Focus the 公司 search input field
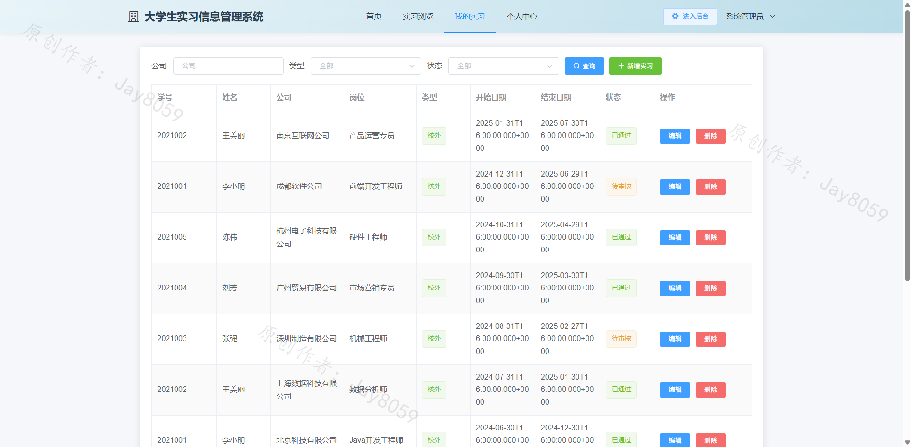This screenshot has width=911, height=447. point(228,66)
